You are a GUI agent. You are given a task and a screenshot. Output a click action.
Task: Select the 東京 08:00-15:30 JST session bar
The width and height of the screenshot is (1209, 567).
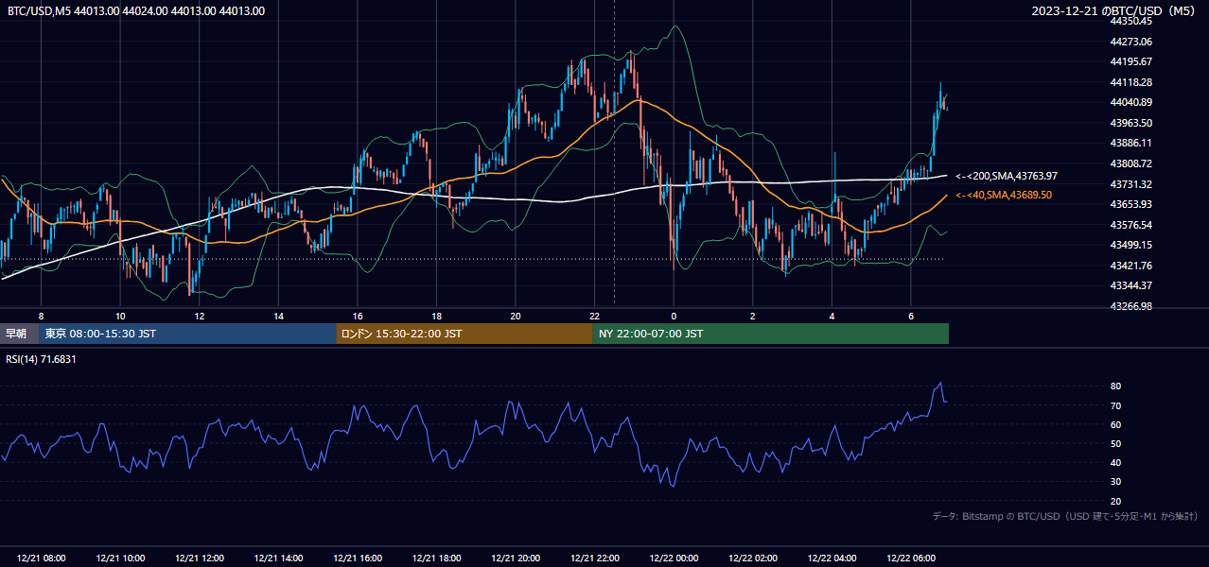[187, 334]
